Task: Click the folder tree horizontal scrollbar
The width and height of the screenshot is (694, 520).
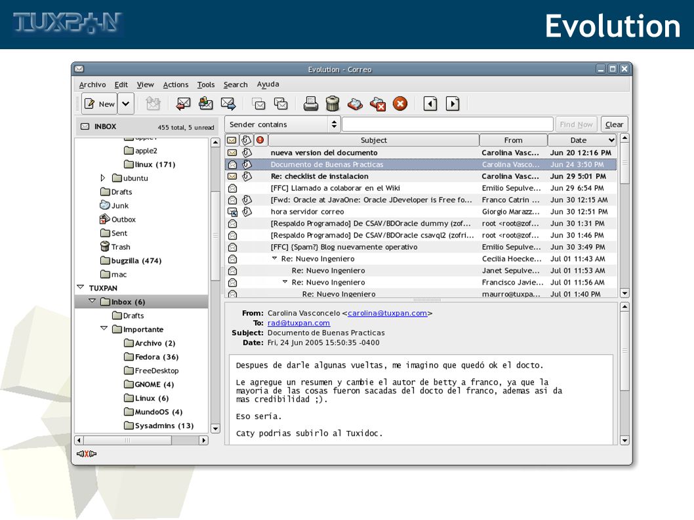Action: (x=141, y=441)
